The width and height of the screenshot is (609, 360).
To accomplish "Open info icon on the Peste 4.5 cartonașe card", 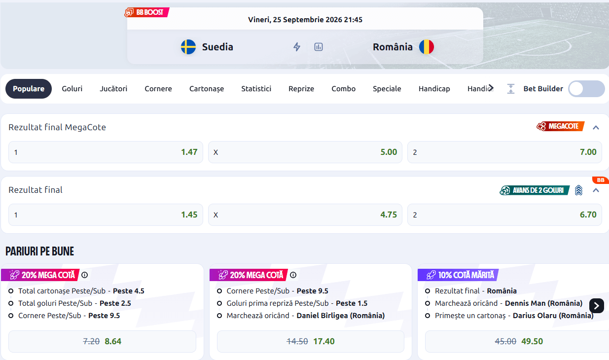I will coord(84,275).
